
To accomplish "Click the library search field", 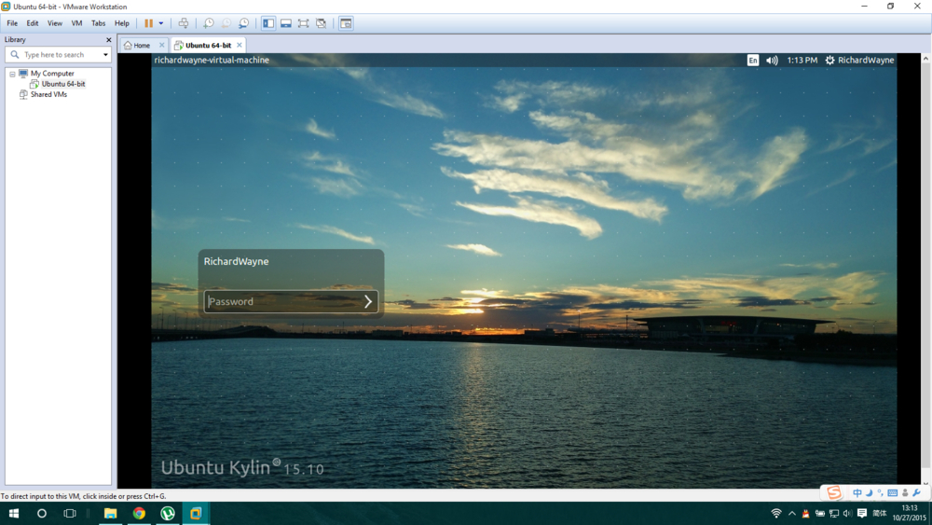I will (57, 55).
